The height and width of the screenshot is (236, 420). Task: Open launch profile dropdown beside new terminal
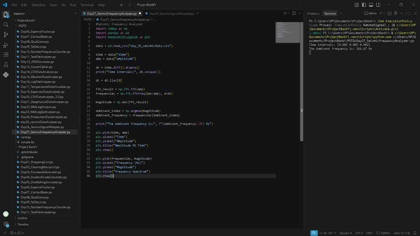tap(384, 13)
